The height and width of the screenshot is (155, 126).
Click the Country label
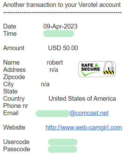pos(14,99)
